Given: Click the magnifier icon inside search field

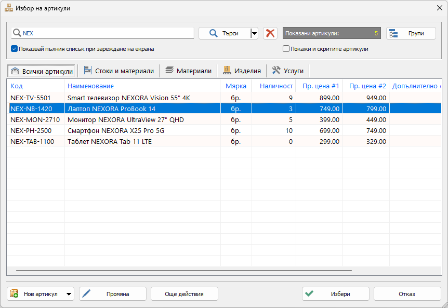Looking at the screenshot, I should point(17,33).
